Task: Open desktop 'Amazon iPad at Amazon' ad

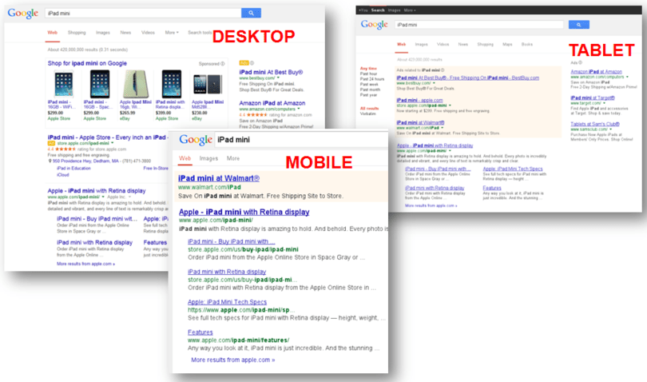Action: 272,103
